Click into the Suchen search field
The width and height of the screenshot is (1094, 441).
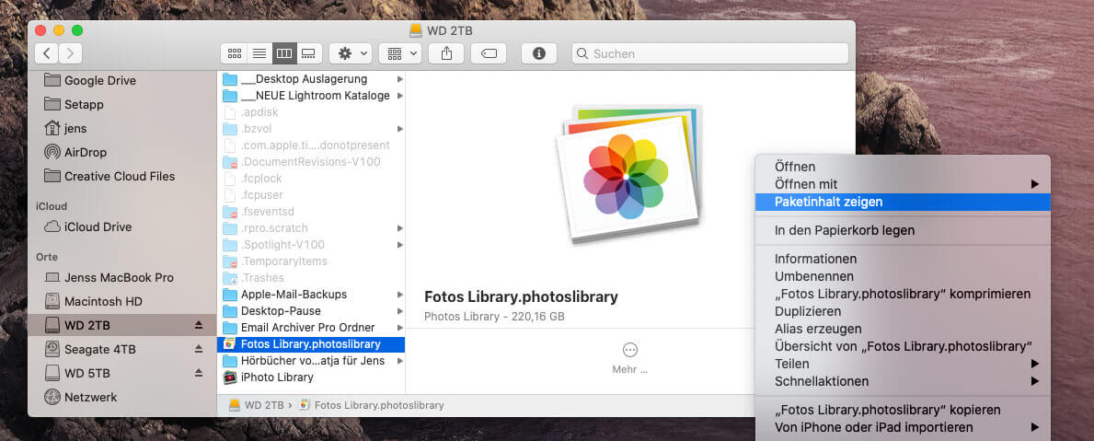tap(710, 53)
